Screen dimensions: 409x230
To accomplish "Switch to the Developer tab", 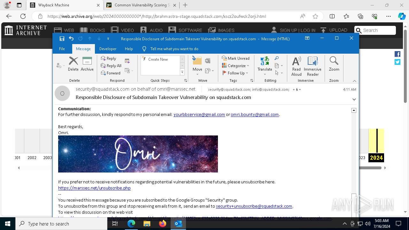I will (108, 49).
